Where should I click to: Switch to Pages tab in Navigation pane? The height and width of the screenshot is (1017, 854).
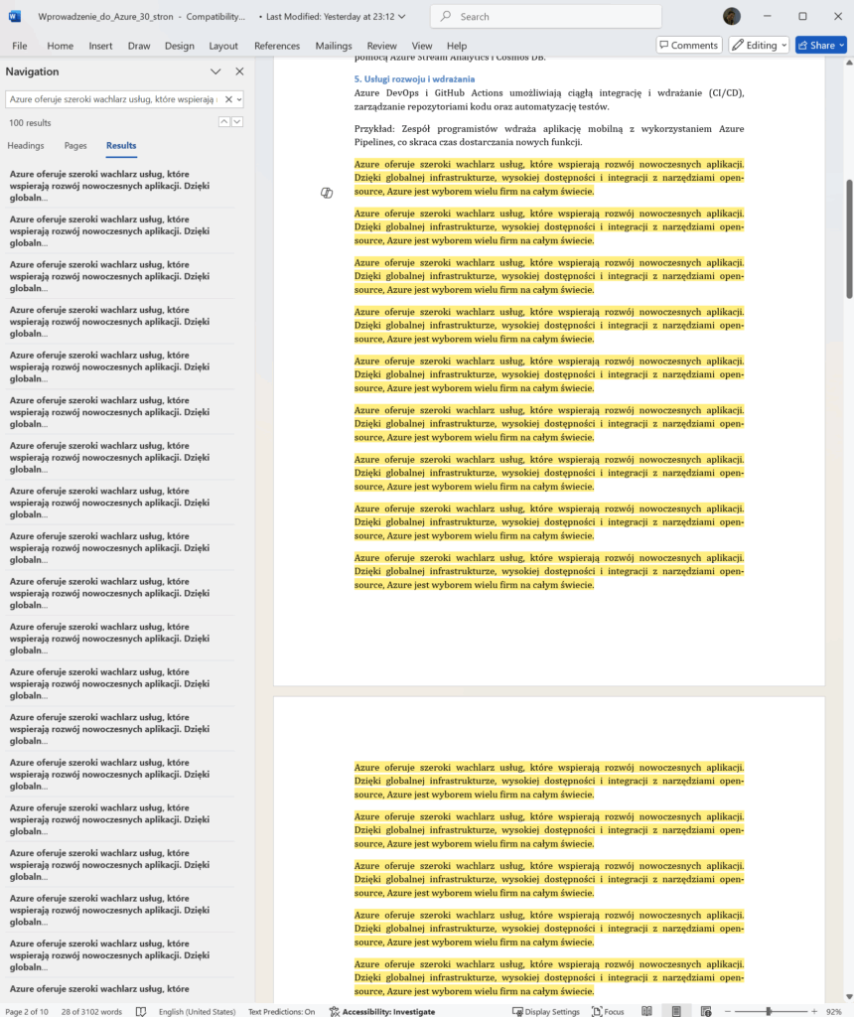point(75,146)
